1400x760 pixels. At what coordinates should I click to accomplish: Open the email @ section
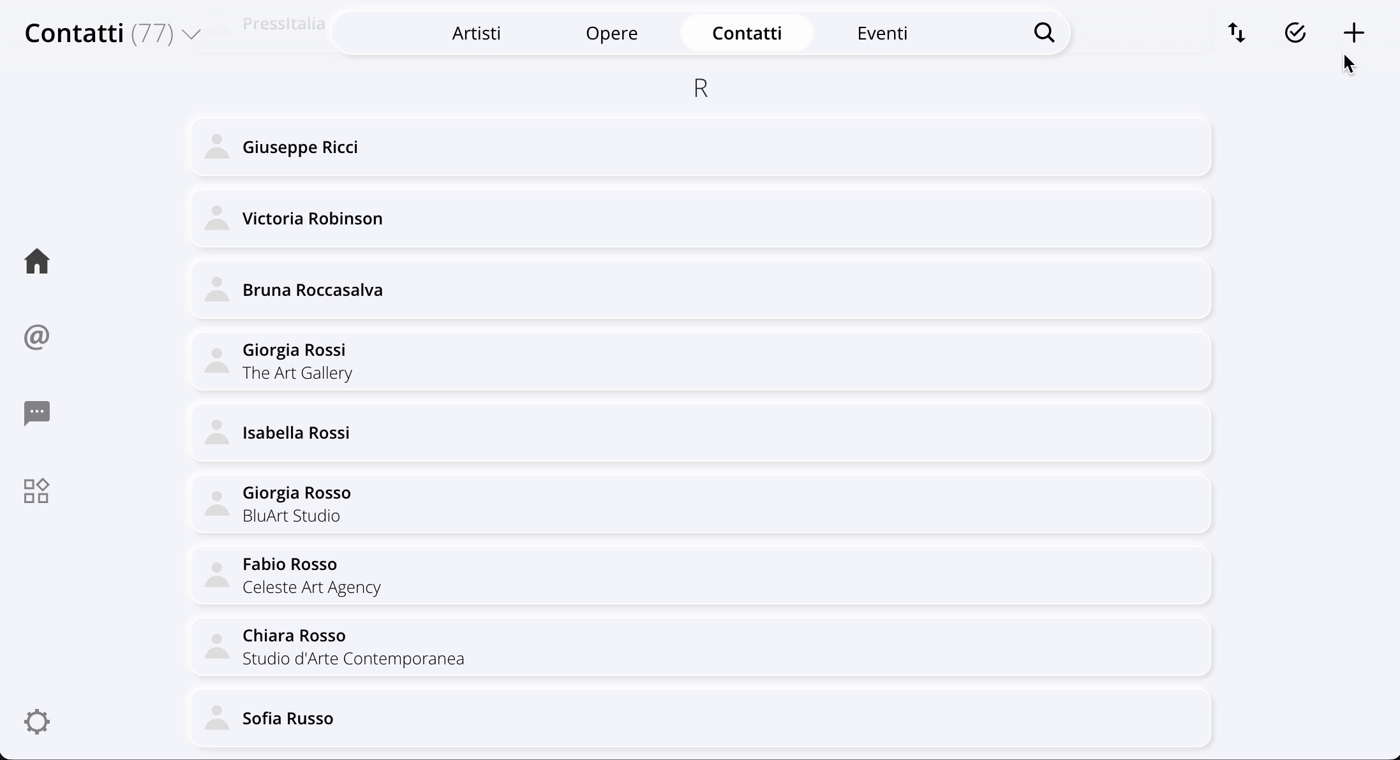coord(37,337)
